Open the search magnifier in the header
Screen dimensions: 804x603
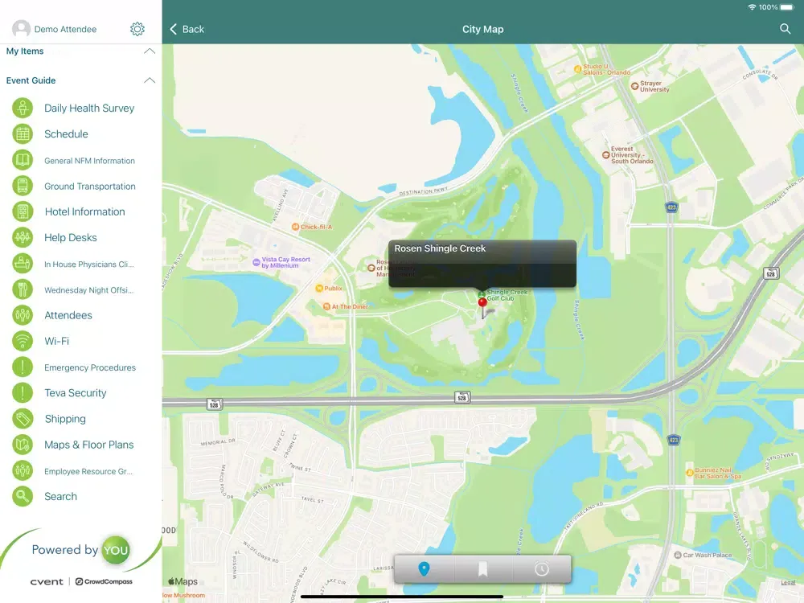[x=785, y=29]
